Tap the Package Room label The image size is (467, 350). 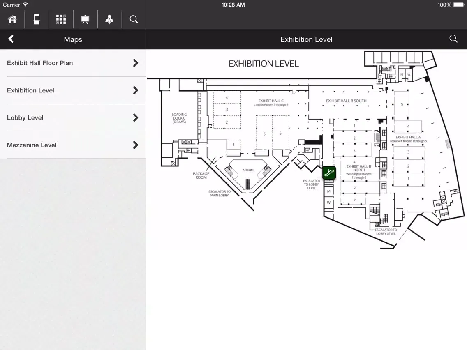[201, 175]
